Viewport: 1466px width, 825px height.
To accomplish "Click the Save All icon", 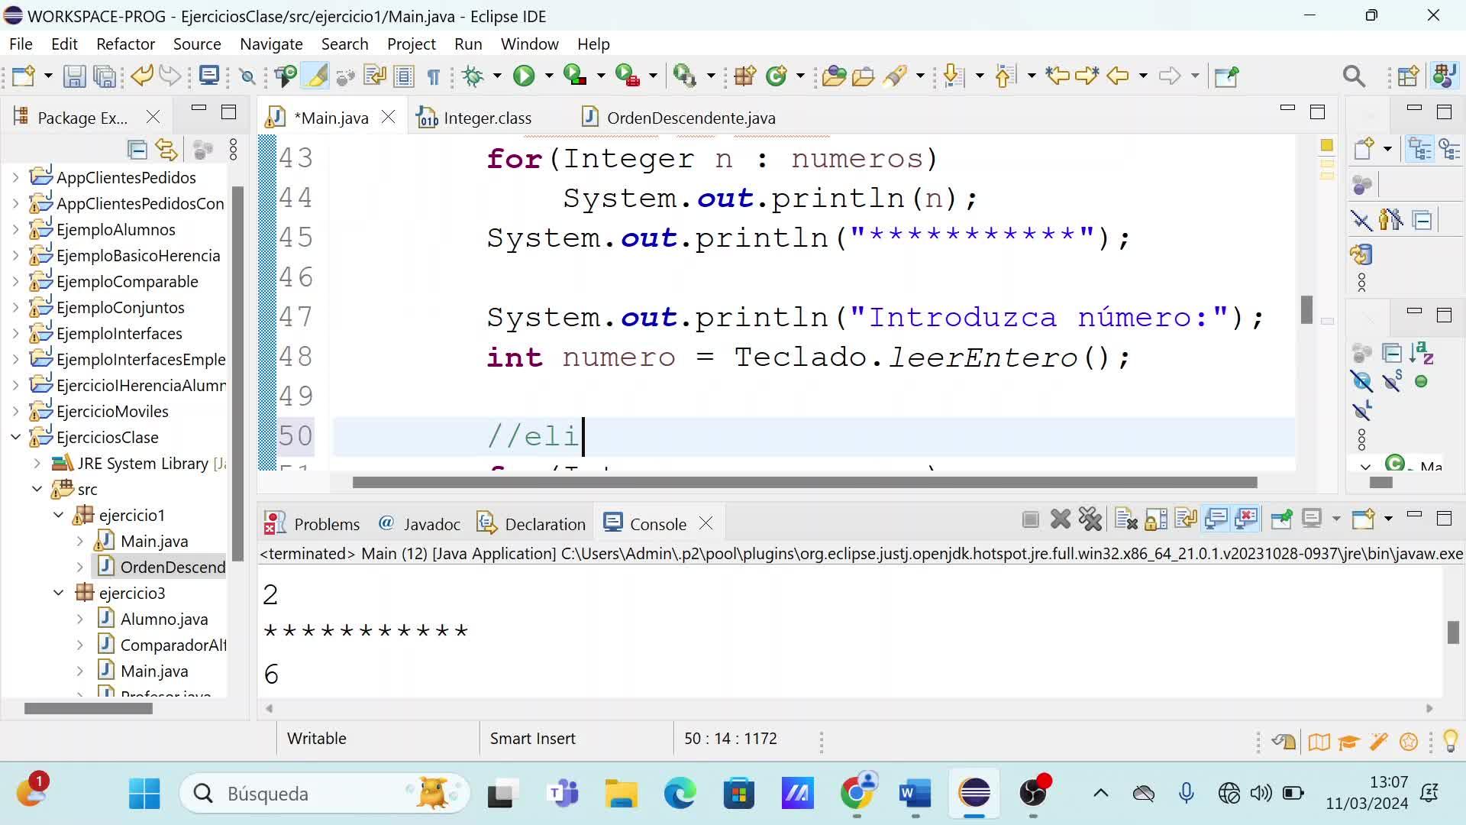I will [x=105, y=76].
